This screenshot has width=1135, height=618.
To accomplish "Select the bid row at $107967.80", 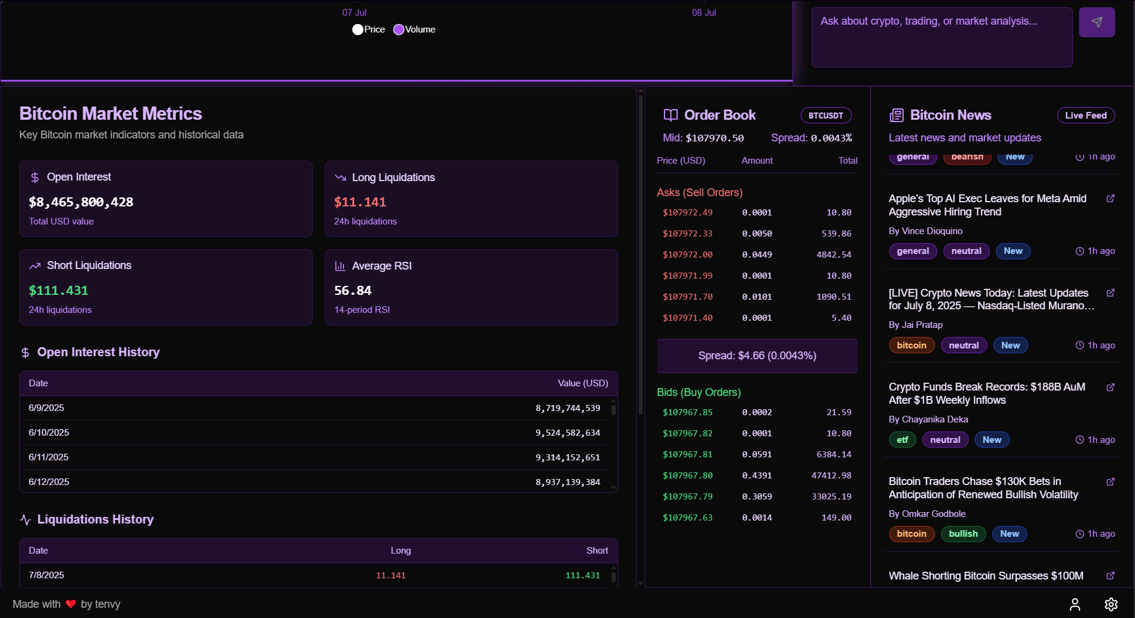I will click(757, 475).
